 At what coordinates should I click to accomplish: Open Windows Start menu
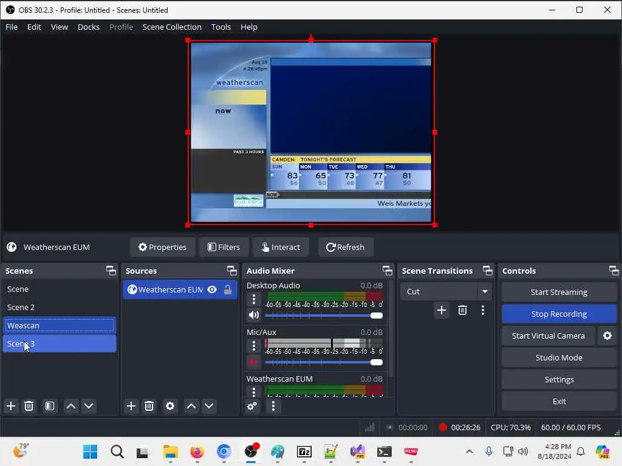[x=90, y=451]
